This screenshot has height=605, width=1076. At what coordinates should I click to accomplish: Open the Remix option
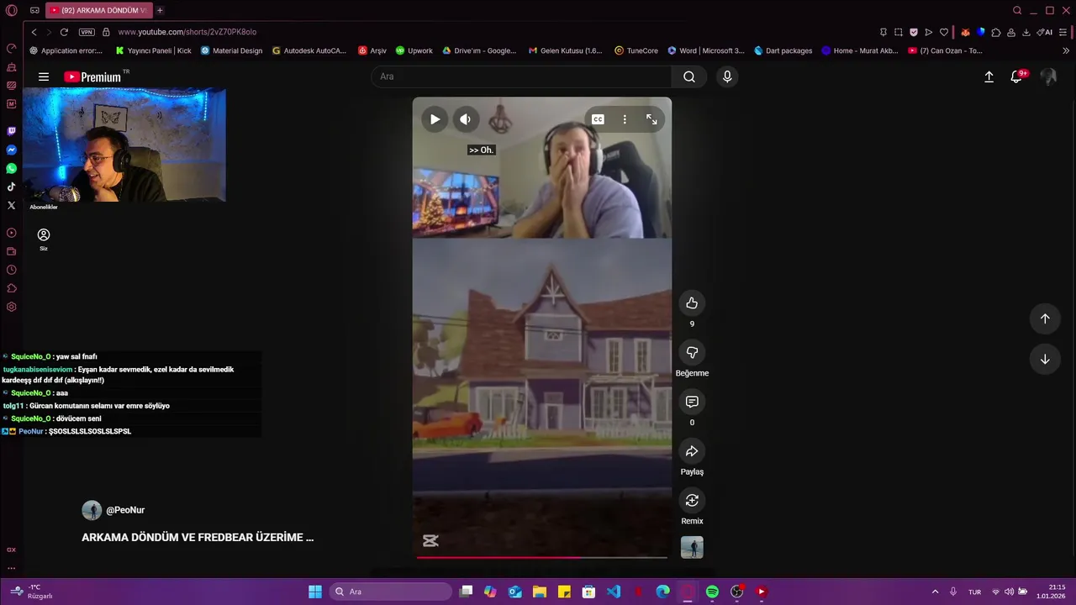(x=692, y=501)
